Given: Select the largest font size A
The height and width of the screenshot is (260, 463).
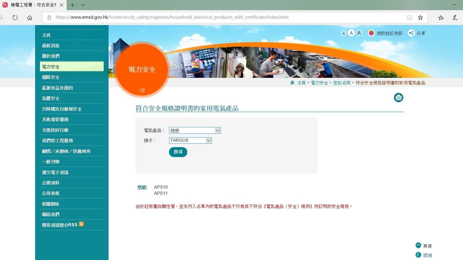Looking at the screenshot, I should [359, 33].
